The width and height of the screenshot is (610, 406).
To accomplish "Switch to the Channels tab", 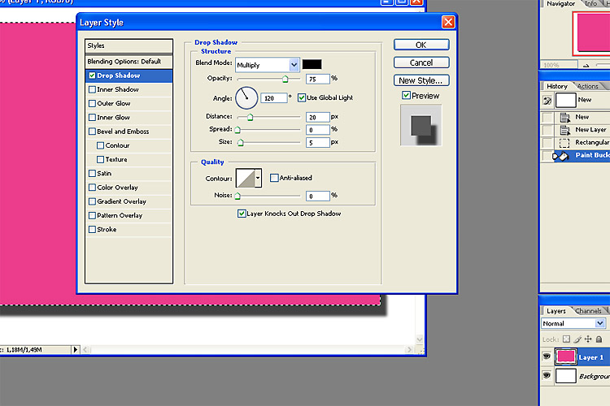I will (588, 311).
